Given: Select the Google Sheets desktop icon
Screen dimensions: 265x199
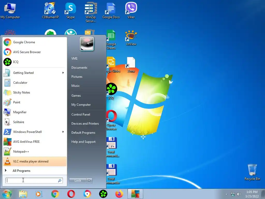Looking at the screenshot, I should point(111,40).
